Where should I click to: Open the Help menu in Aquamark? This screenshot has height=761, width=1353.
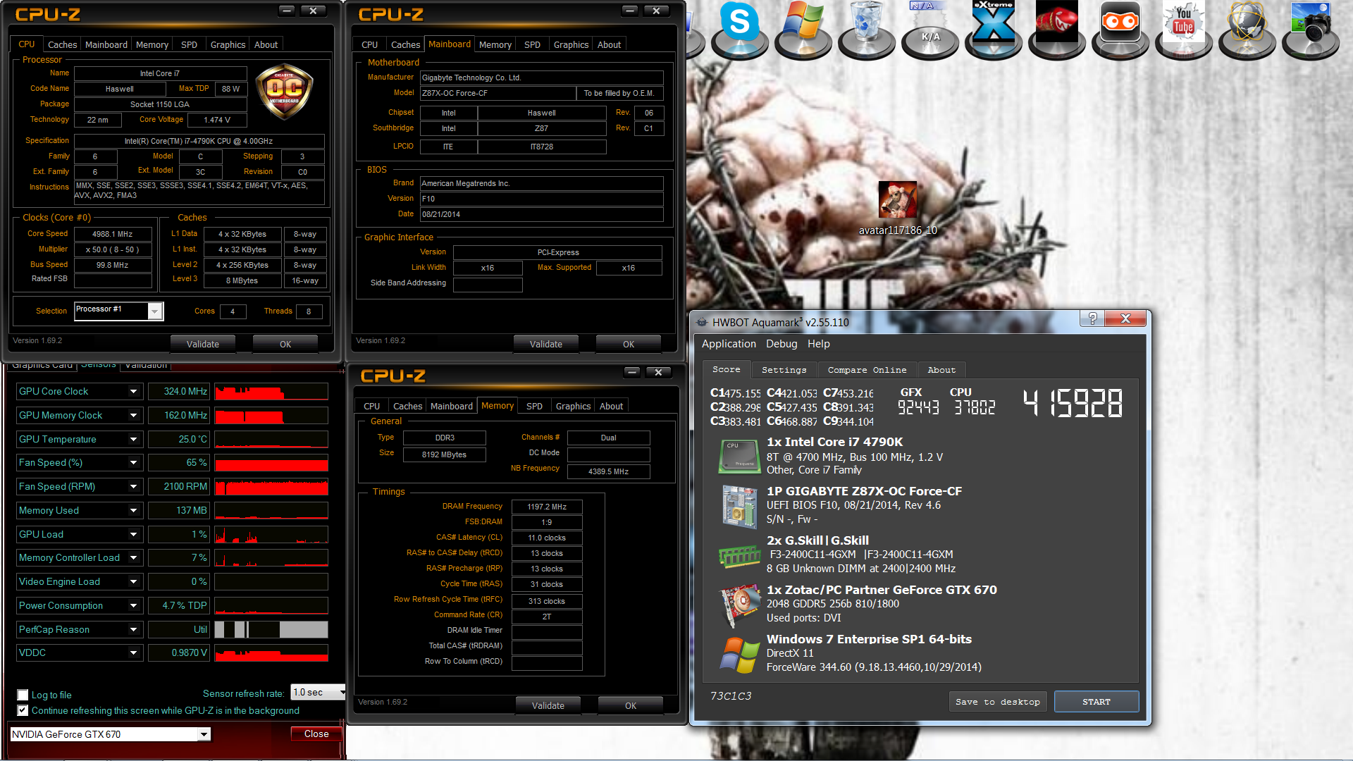click(818, 344)
